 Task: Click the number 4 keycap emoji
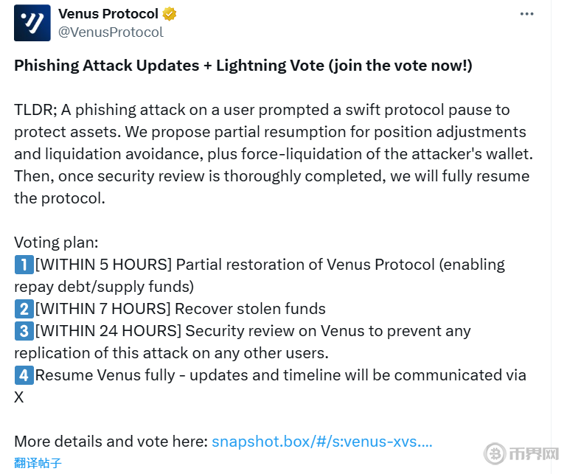pyautogui.click(x=24, y=375)
